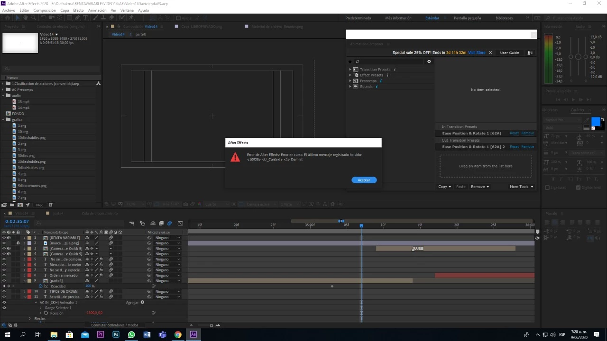Select the Selection arrow tool
607x341 pixels.
coord(17,18)
